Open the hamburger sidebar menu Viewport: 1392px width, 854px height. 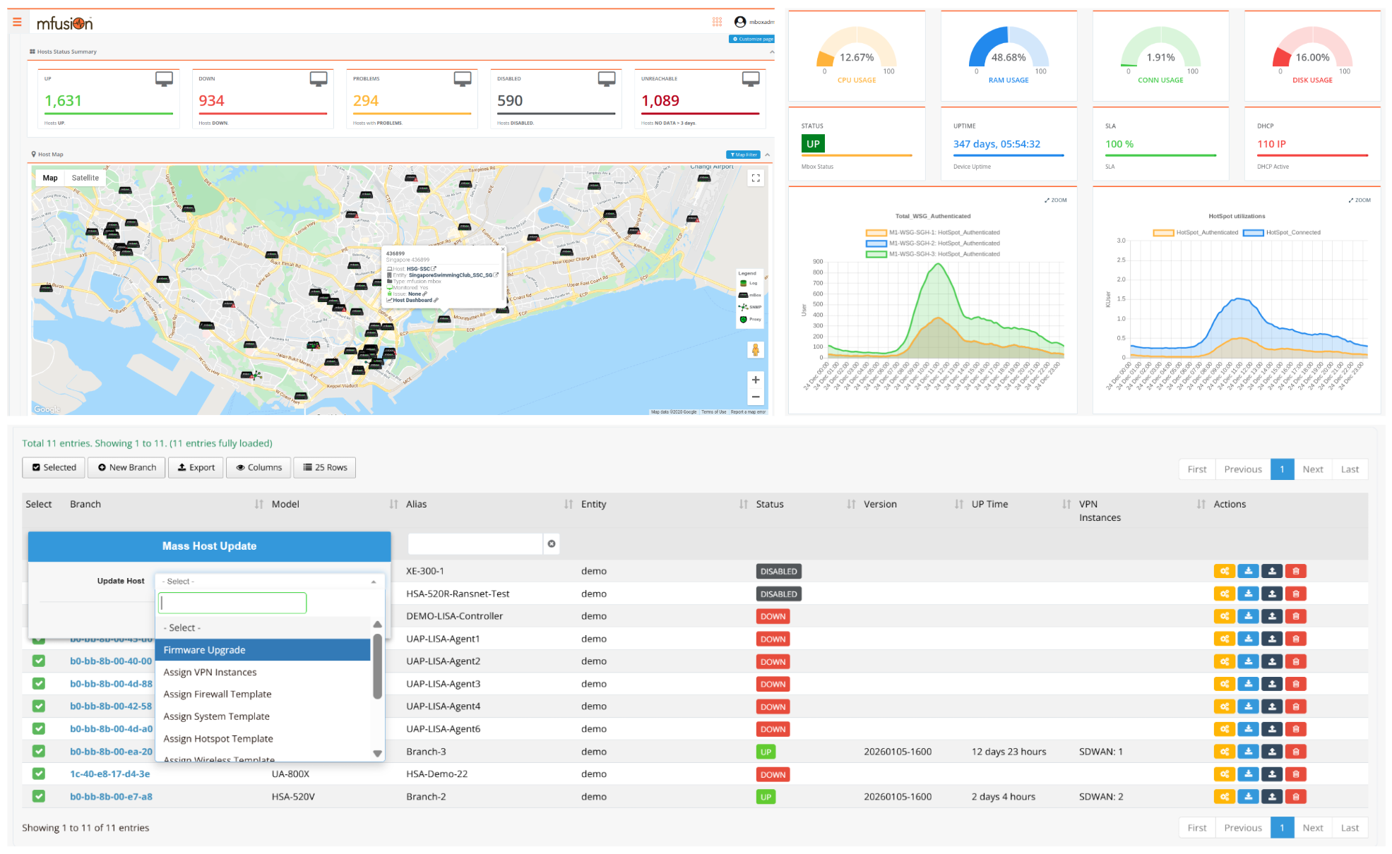(x=17, y=23)
